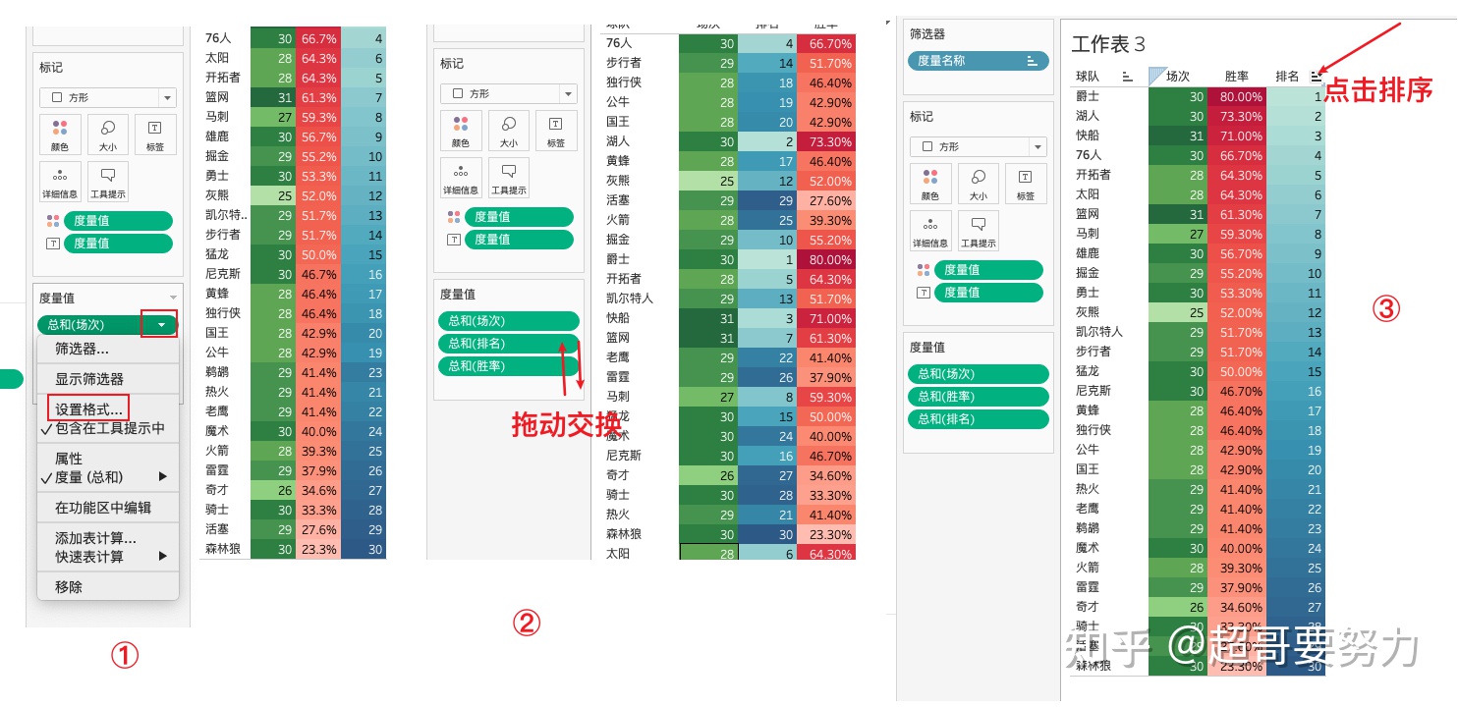The height and width of the screenshot is (707, 1458).
Task: Click the sort icon next to 排名 header
Action: [1316, 76]
